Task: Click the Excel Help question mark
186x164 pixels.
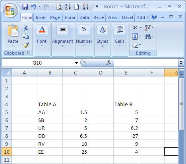Action: (x=154, y=17)
